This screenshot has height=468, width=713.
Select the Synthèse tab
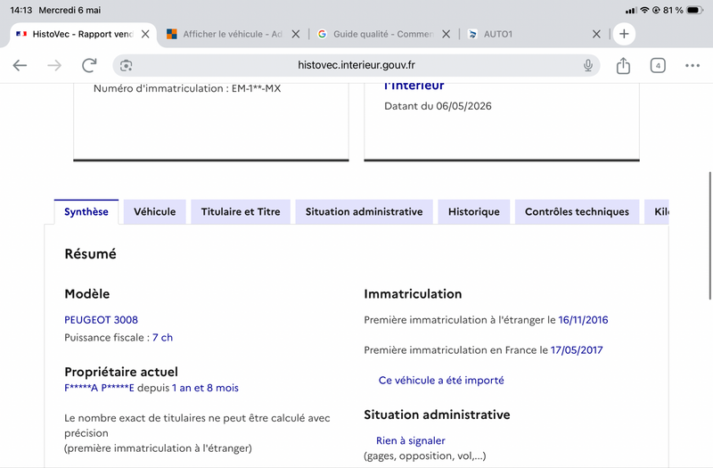click(x=86, y=212)
